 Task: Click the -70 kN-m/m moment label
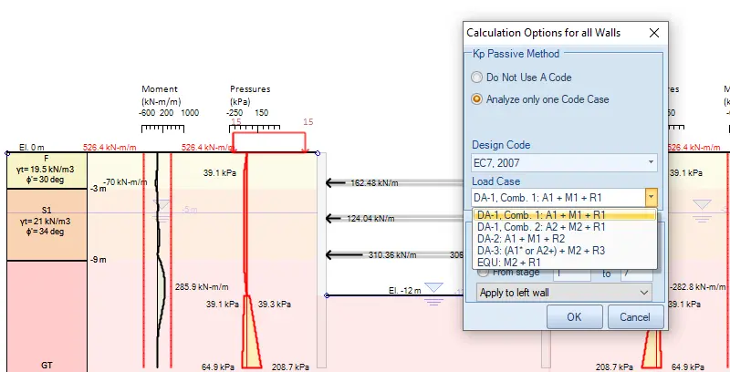pyautogui.click(x=125, y=181)
